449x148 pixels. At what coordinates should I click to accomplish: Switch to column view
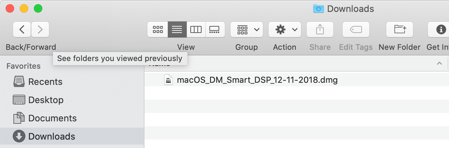[196, 29]
